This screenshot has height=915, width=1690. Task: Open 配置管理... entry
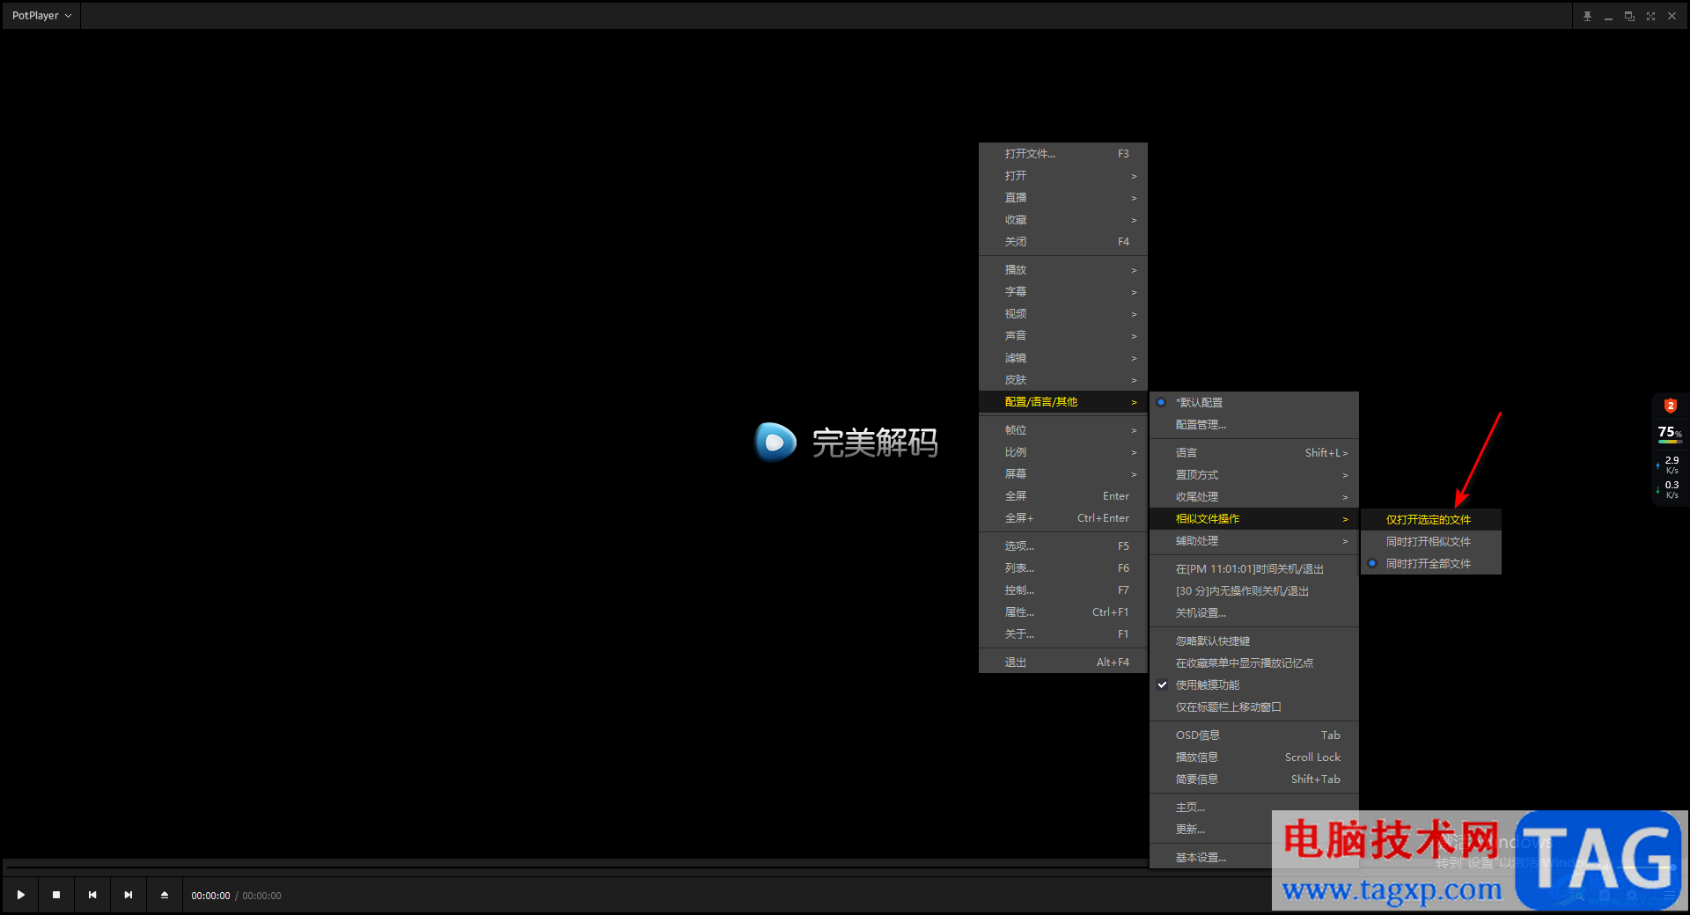(1254, 424)
